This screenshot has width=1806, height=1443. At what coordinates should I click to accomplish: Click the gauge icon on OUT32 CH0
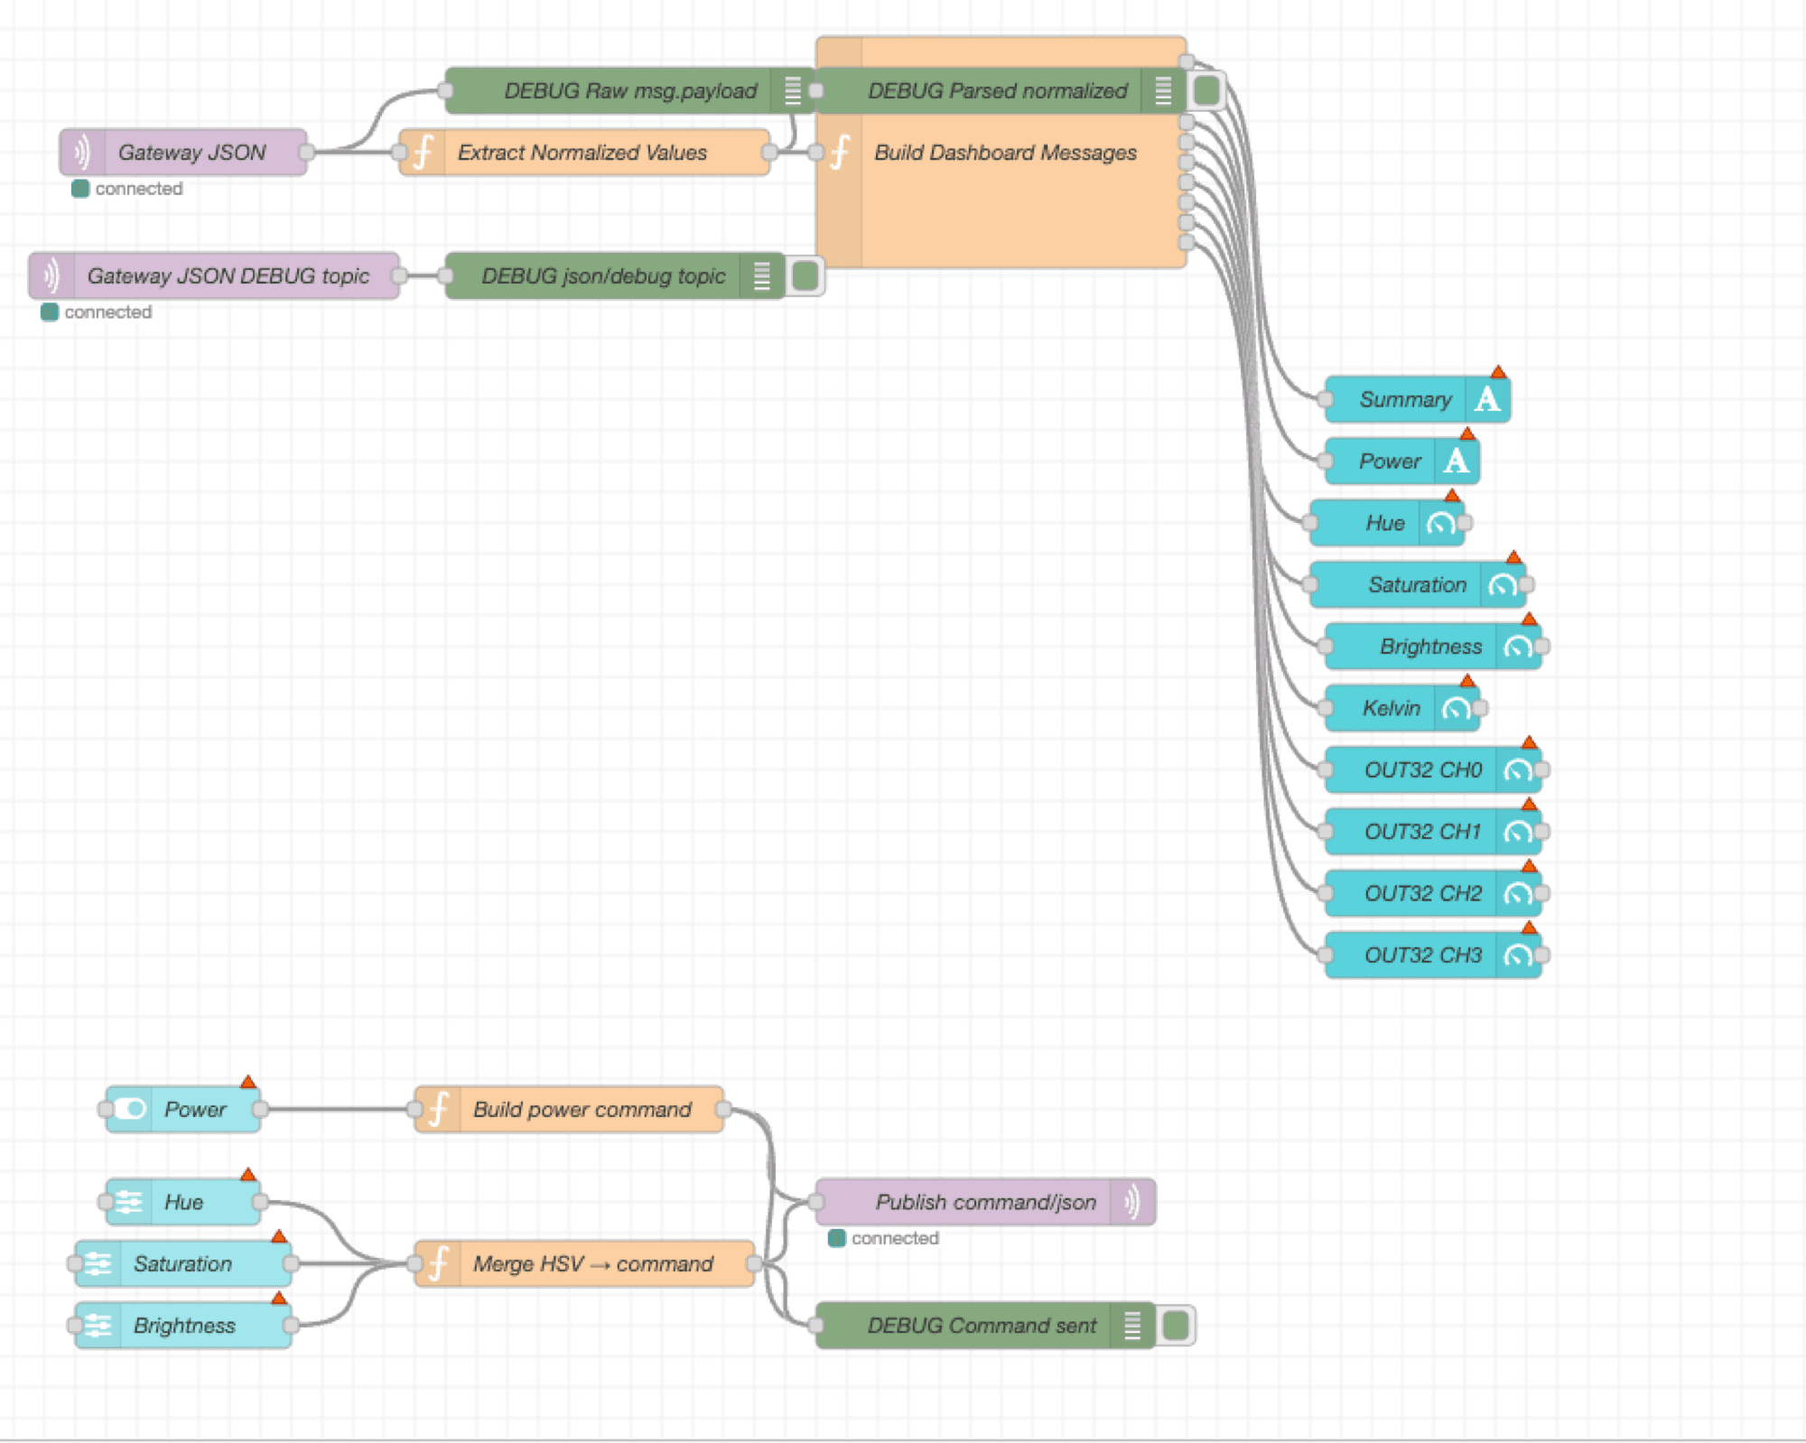[x=1518, y=769]
